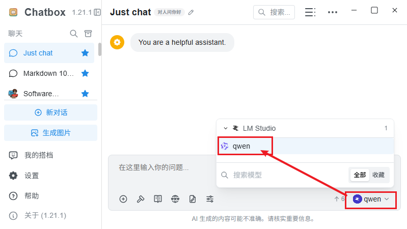The width and height of the screenshot is (407, 229).
Task: Click the Chatbox logo icon
Action: (x=13, y=12)
